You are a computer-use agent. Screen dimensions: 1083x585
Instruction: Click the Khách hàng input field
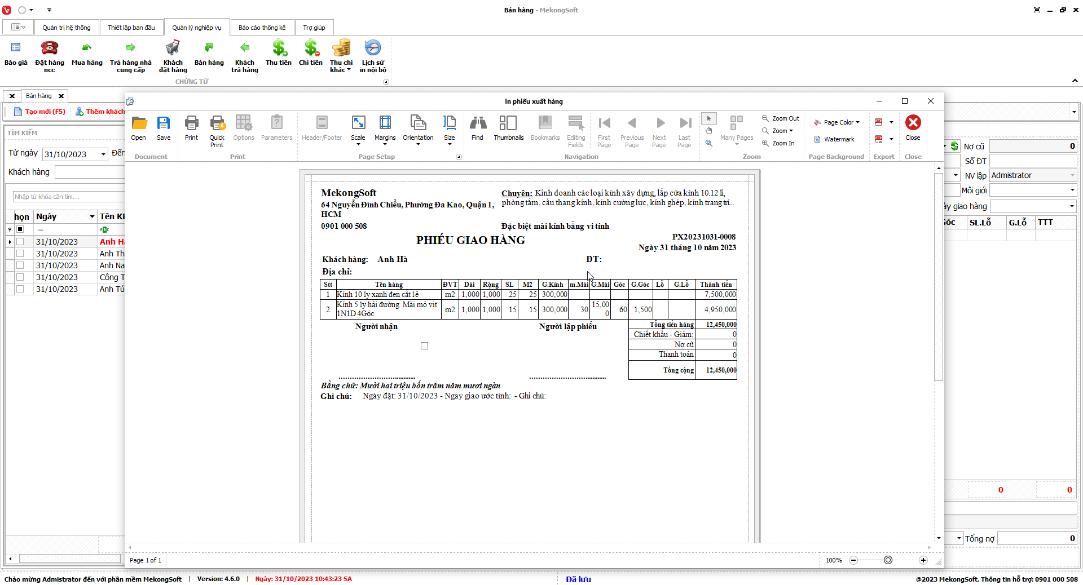point(90,172)
